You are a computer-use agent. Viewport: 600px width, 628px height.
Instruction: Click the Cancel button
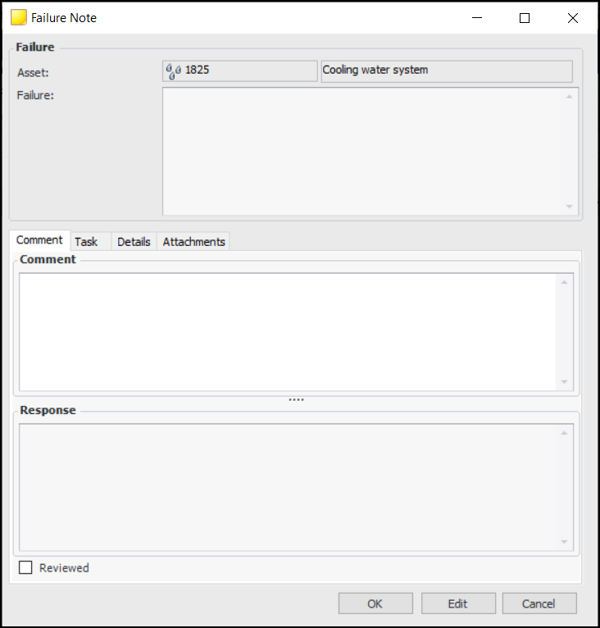click(539, 603)
